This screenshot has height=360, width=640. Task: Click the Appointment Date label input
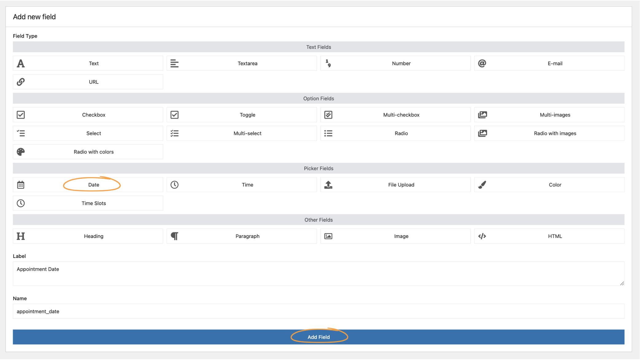pyautogui.click(x=318, y=273)
